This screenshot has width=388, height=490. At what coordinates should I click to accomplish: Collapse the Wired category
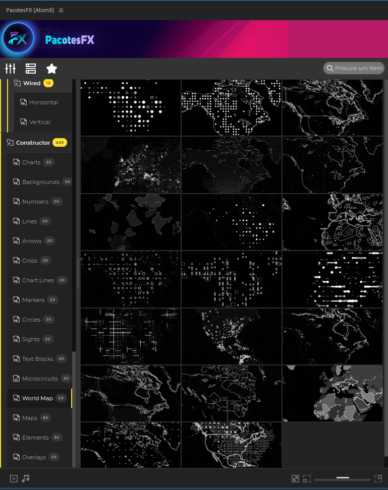pyautogui.click(x=32, y=83)
